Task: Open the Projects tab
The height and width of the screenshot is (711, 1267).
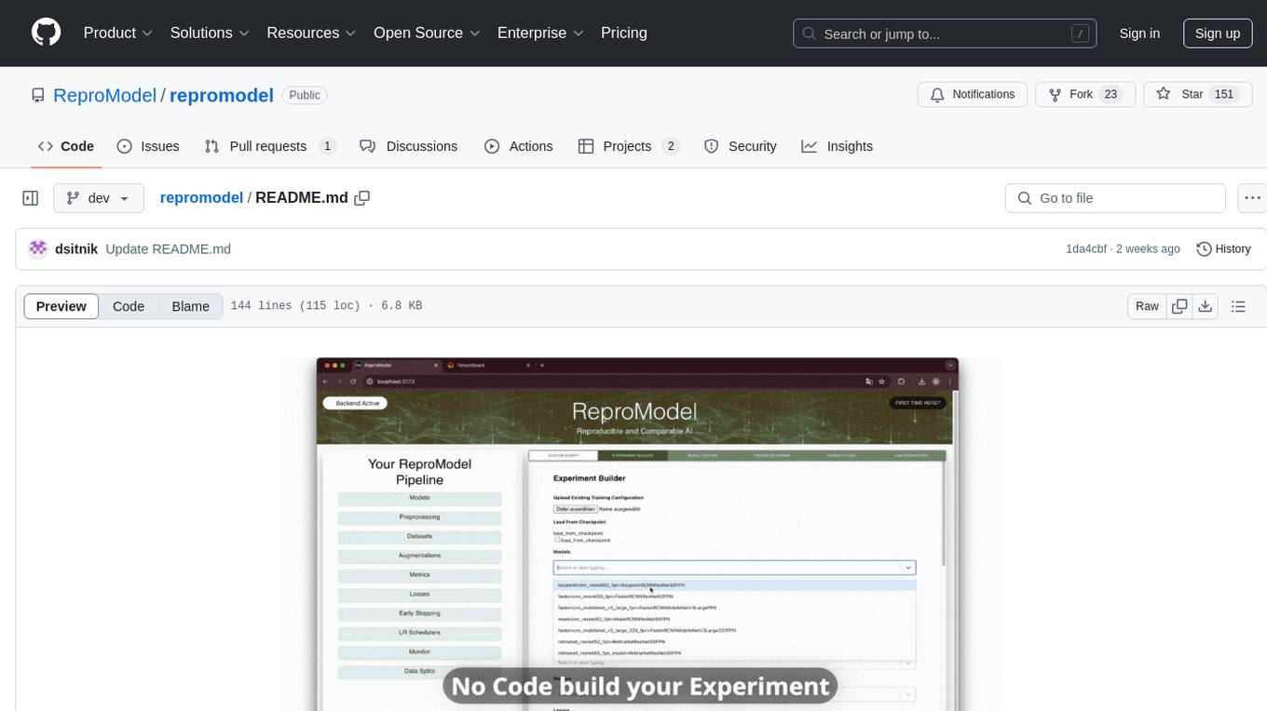Action: (x=629, y=146)
